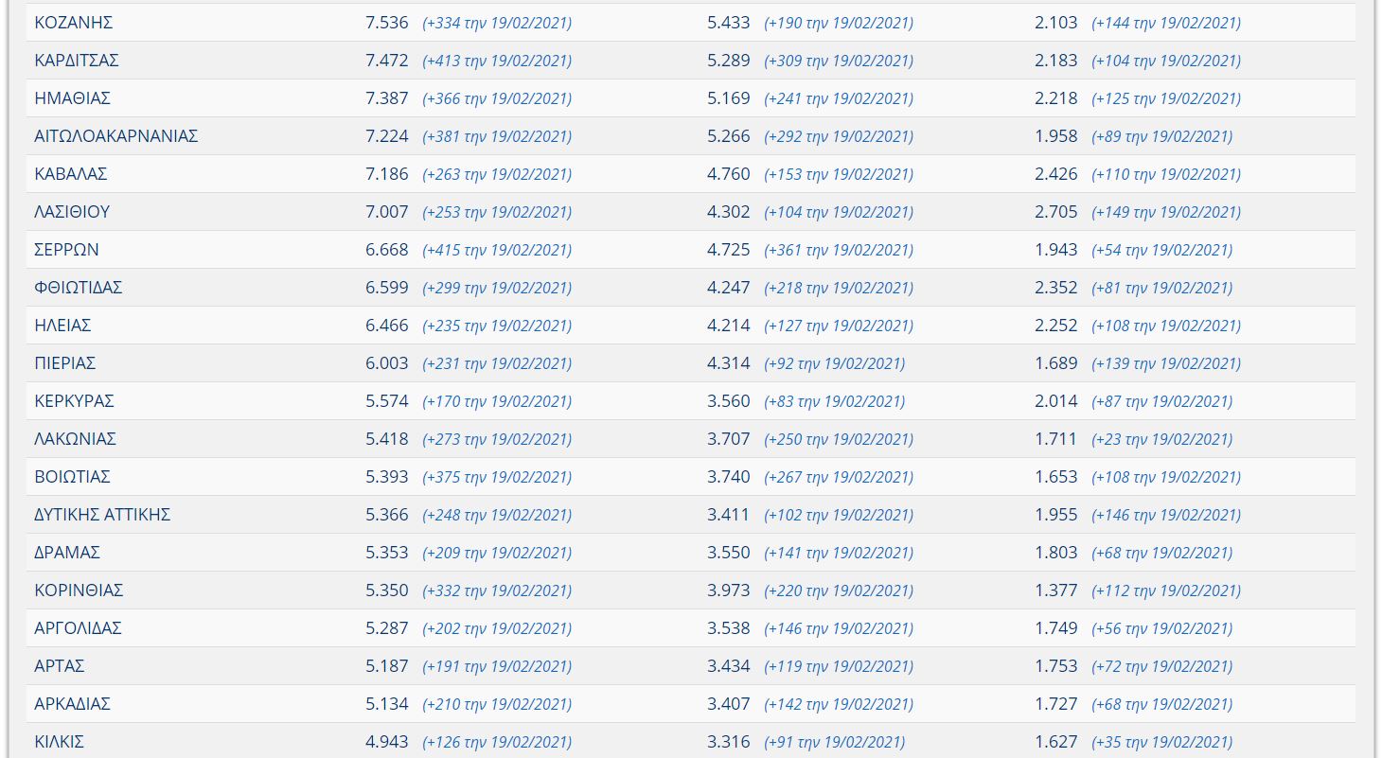The width and height of the screenshot is (1382, 758).
Task: Click the +119 change note for ΑΡΤΑΣ
Action: 839,666
